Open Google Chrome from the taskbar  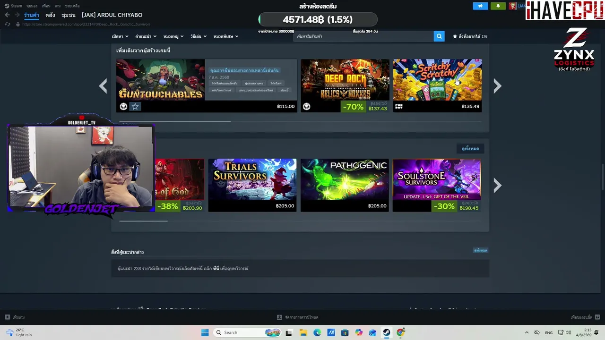[401, 332]
